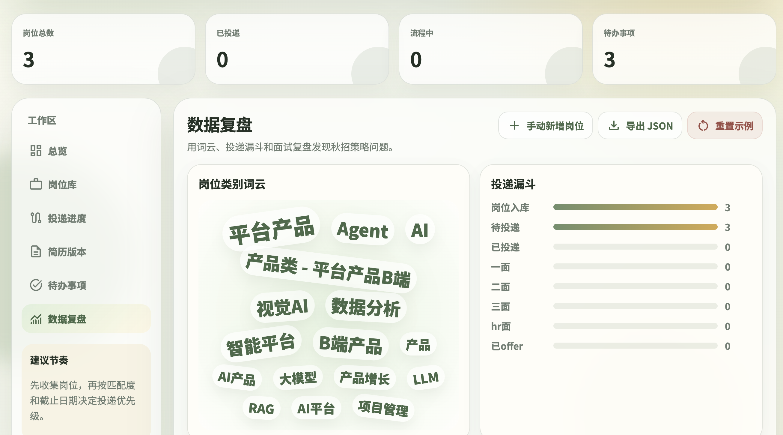Viewport: 783px width, 435px height.
Task: Click the 岗位库 briefcase icon
Action: pos(36,184)
